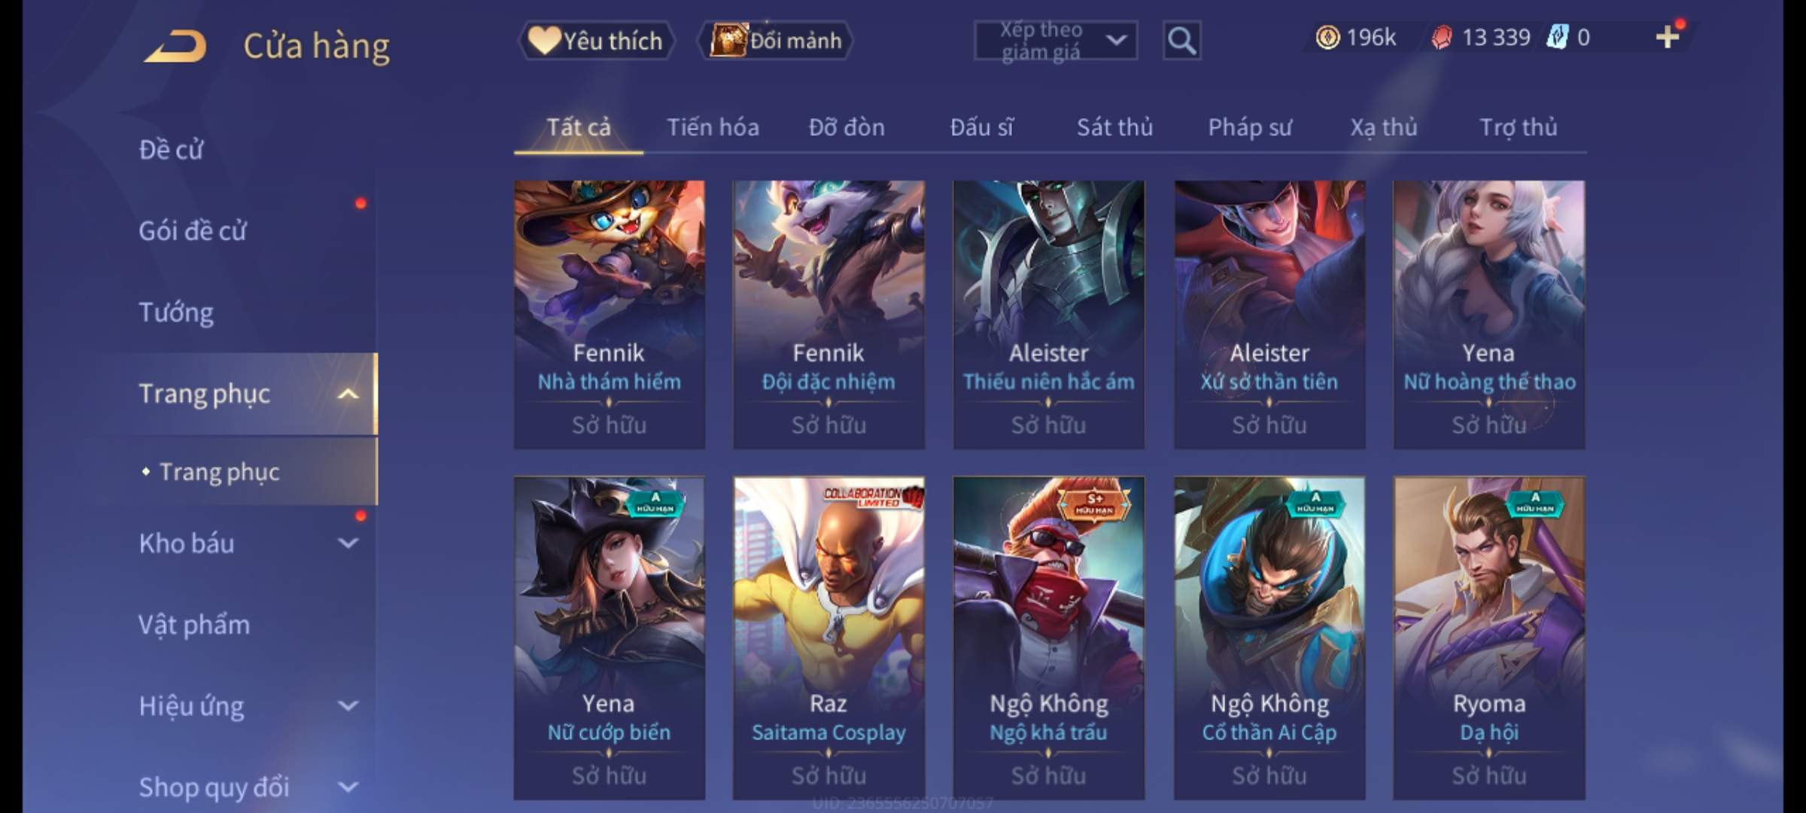Open the Tướng sidebar menu item
Screen dimensions: 1806x813
point(176,312)
